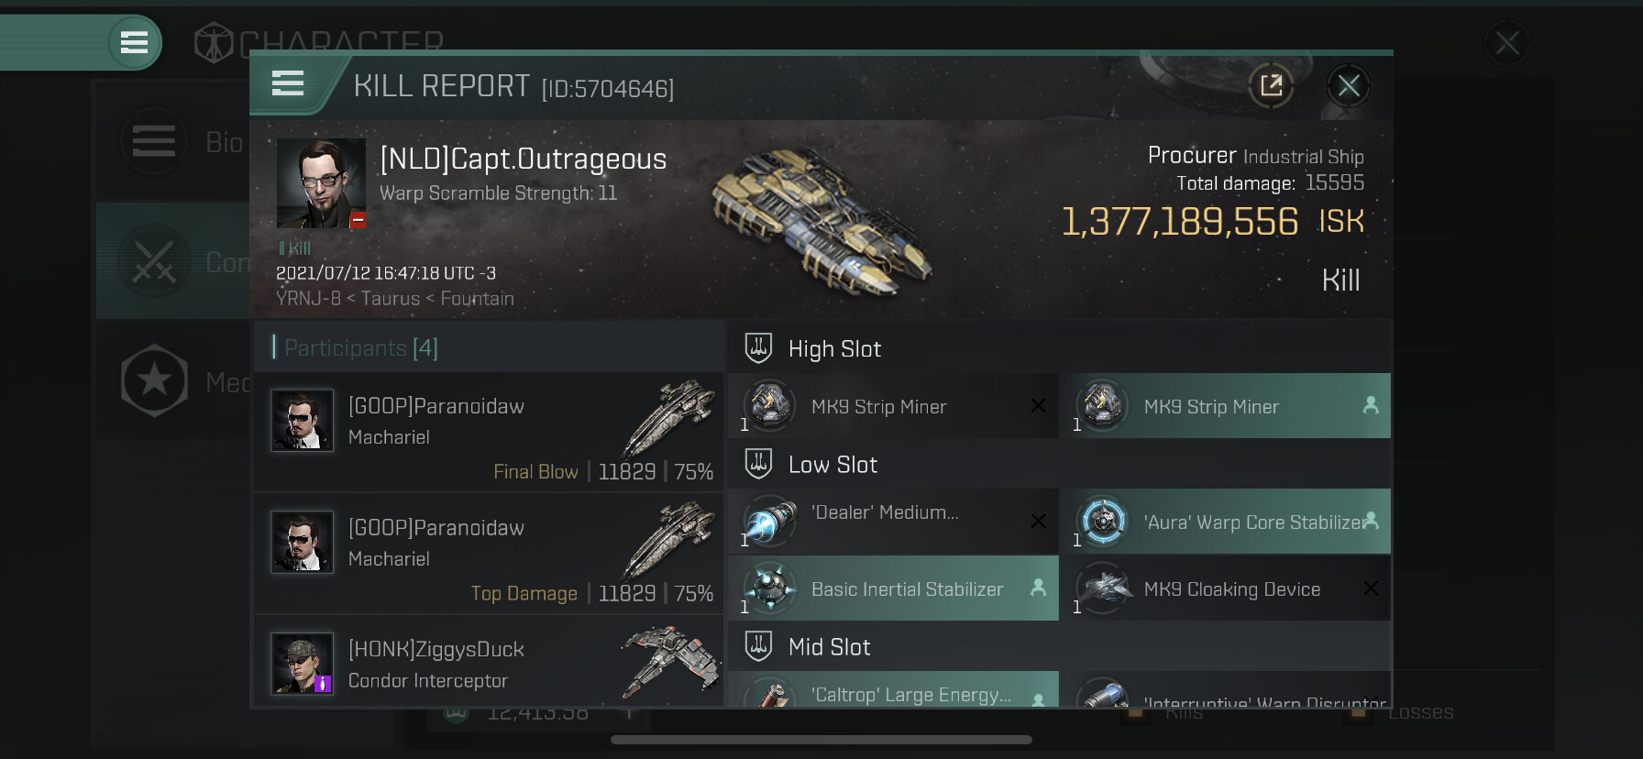Select Paranoidaw Top Damage participant entry
This screenshot has width=1643, height=759.
[x=489, y=554]
